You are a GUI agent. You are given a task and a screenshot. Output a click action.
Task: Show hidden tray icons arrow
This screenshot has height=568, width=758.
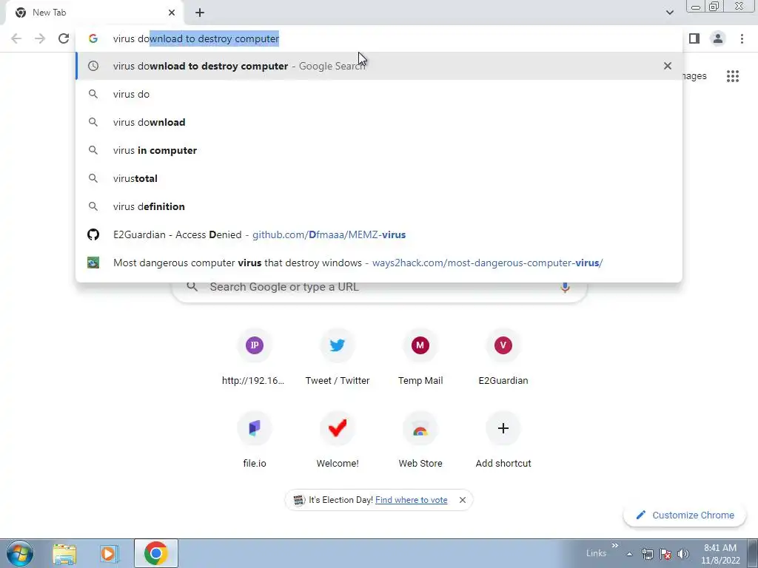(629, 554)
